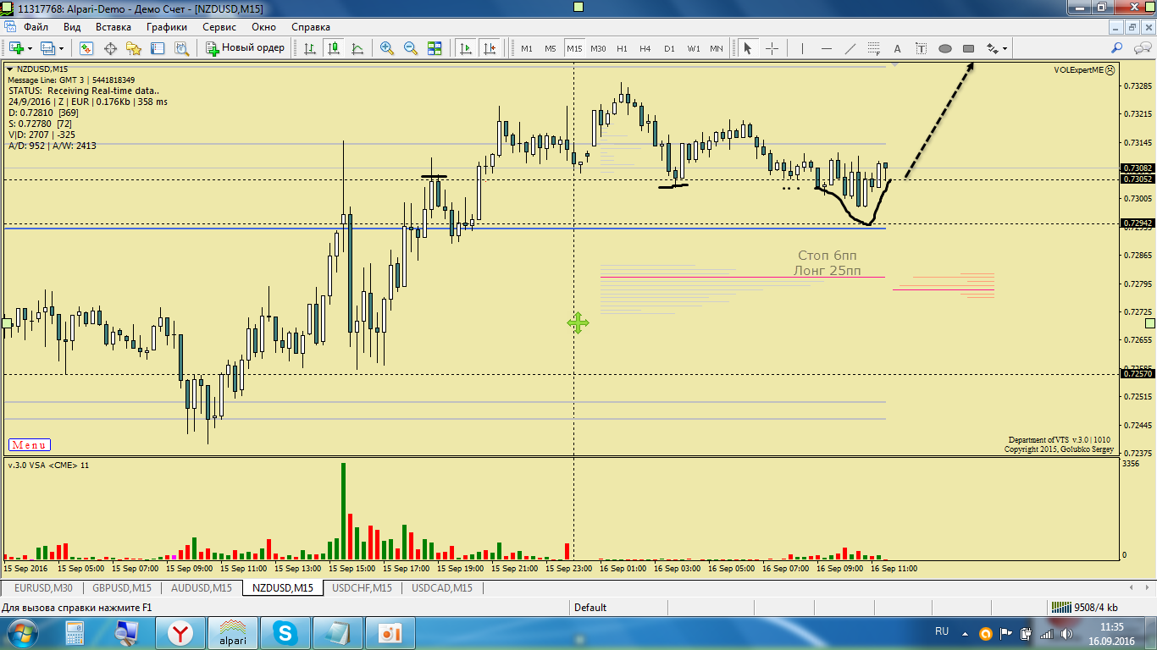The height and width of the screenshot is (650, 1157).
Task: Switch to the EURUSD,M30 chart tab
Action: click(43, 587)
